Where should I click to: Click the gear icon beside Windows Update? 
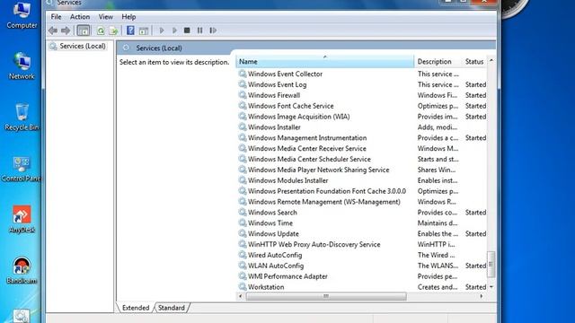click(x=243, y=233)
